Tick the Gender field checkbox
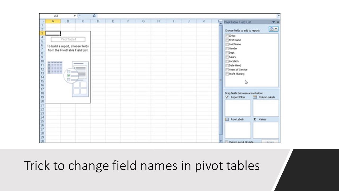The width and height of the screenshot is (339, 191). pos(227,49)
